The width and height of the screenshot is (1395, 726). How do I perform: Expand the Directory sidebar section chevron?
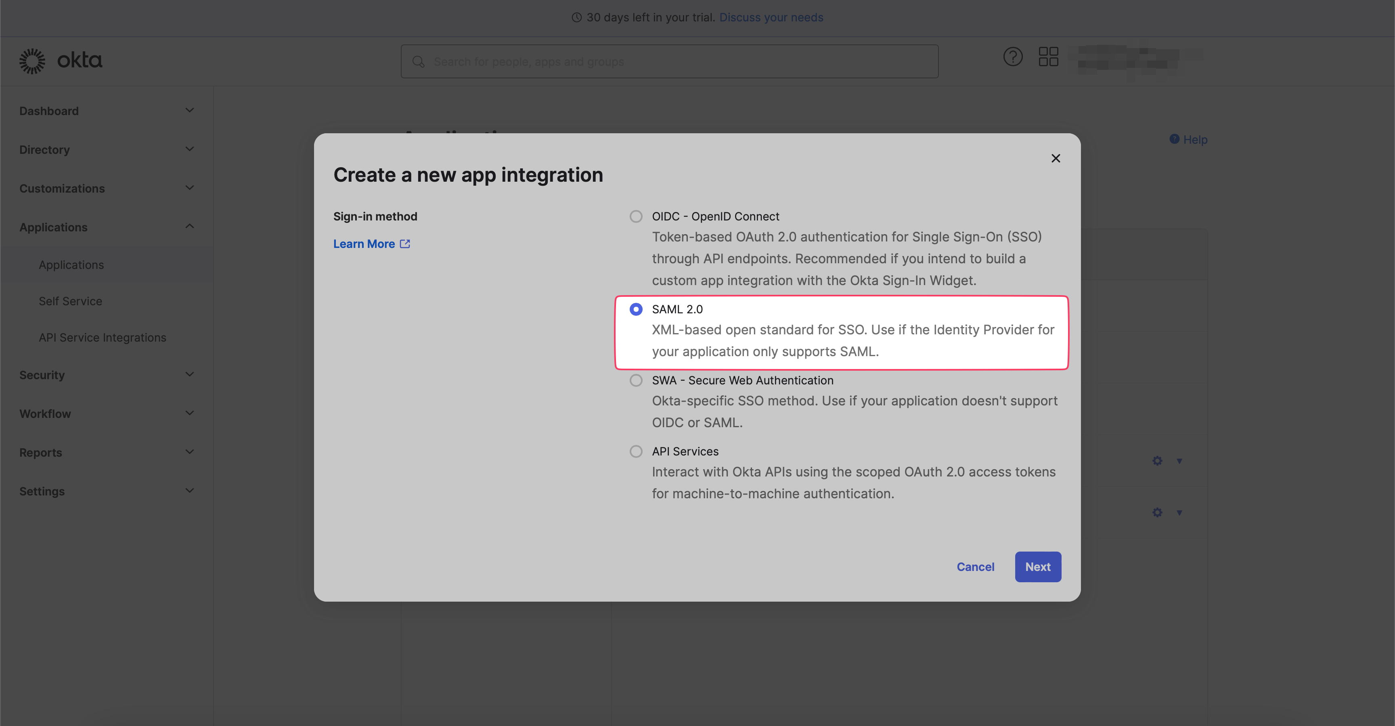[190, 149]
